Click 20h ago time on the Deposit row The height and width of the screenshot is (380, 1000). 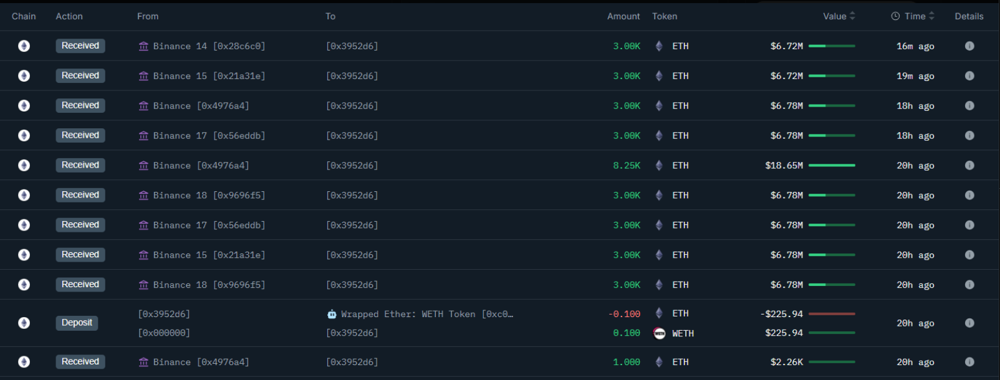tap(915, 323)
